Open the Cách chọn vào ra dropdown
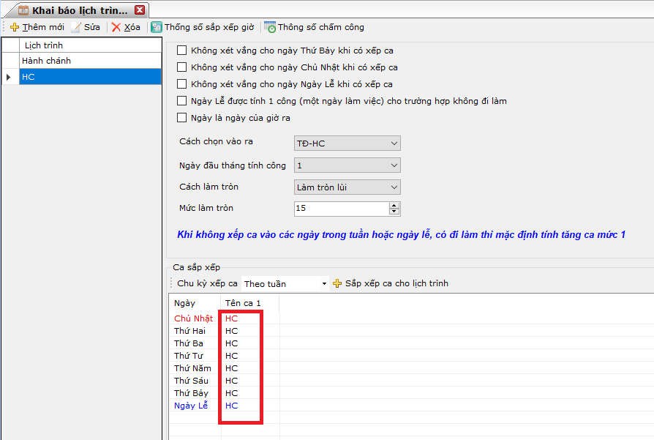This screenshot has height=440, width=654. [x=394, y=143]
